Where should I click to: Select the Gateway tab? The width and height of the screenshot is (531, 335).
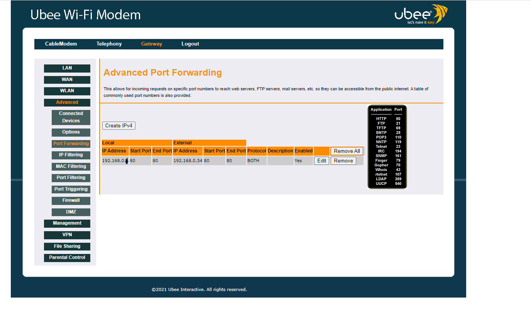[x=152, y=44]
